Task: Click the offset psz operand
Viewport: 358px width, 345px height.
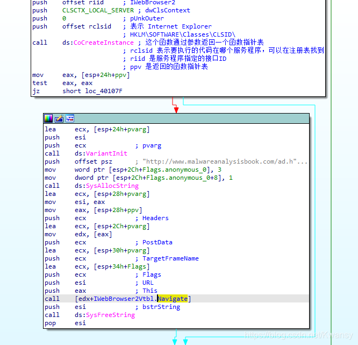Action: [x=94, y=161]
